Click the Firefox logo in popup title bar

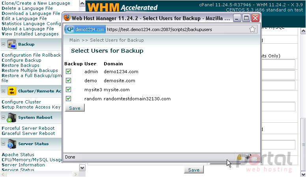67,18
